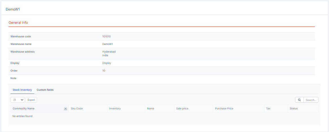Open the Custom fields tab
329x132 pixels.
(x=45, y=90)
